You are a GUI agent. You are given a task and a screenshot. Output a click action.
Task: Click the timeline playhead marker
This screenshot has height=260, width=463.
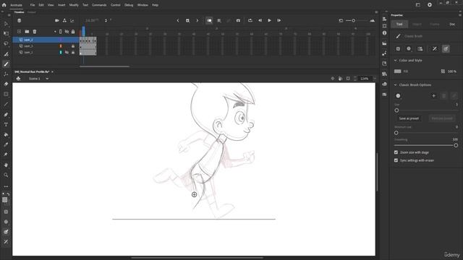(x=84, y=30)
